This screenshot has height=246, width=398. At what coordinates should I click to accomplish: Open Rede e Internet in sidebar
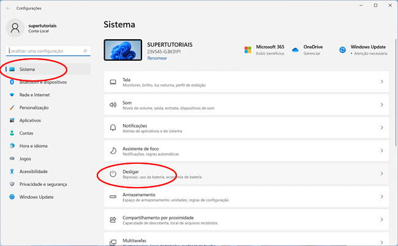tap(34, 95)
